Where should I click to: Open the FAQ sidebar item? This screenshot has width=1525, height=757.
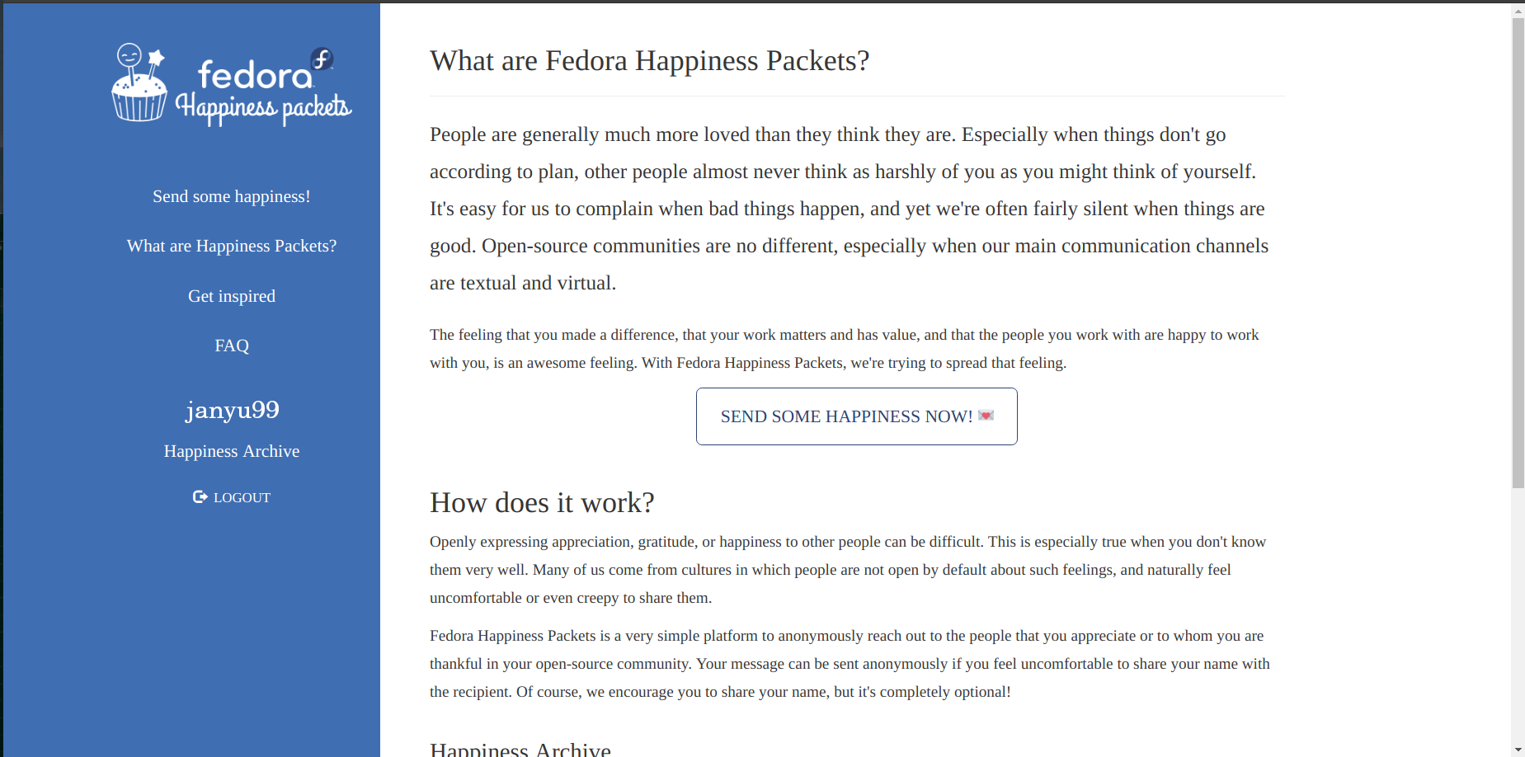(232, 346)
